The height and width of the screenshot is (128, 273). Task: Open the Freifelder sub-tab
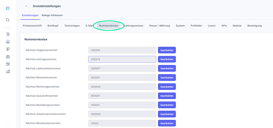coord(196,26)
